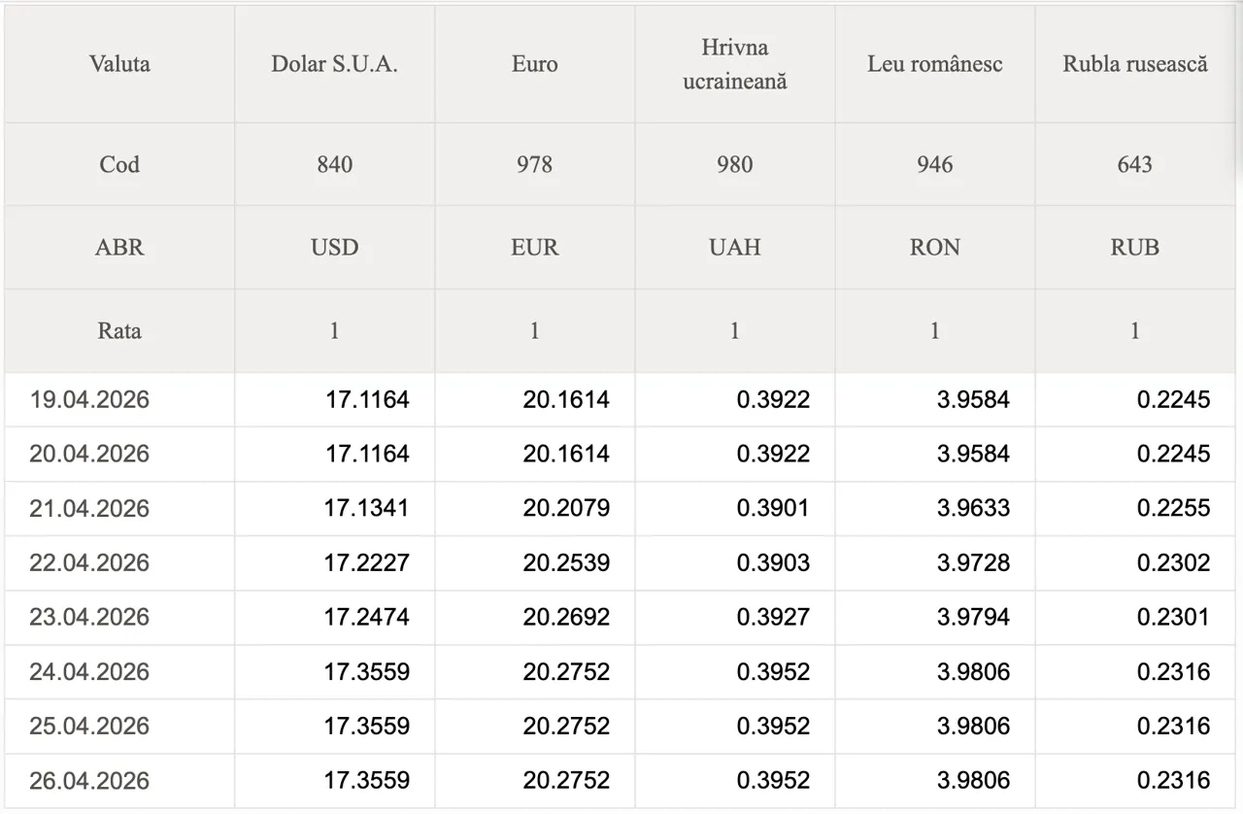Click the Valuta row label
The width and height of the screenshot is (1243, 814).
(119, 64)
